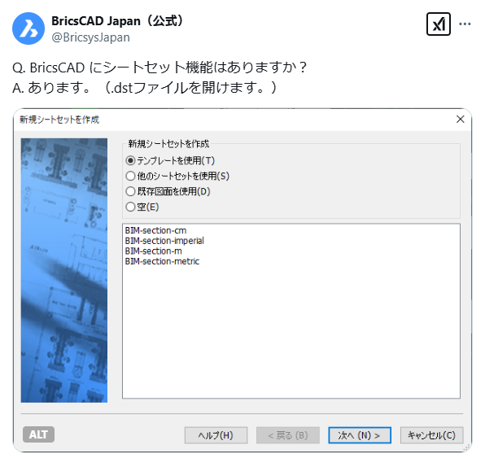Click the ヘルプ(H) help button
The width and height of the screenshot is (485, 458).
click(x=216, y=435)
